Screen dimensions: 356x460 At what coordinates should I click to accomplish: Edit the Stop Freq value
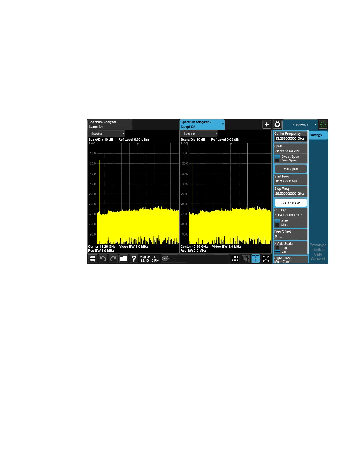pyautogui.click(x=291, y=193)
